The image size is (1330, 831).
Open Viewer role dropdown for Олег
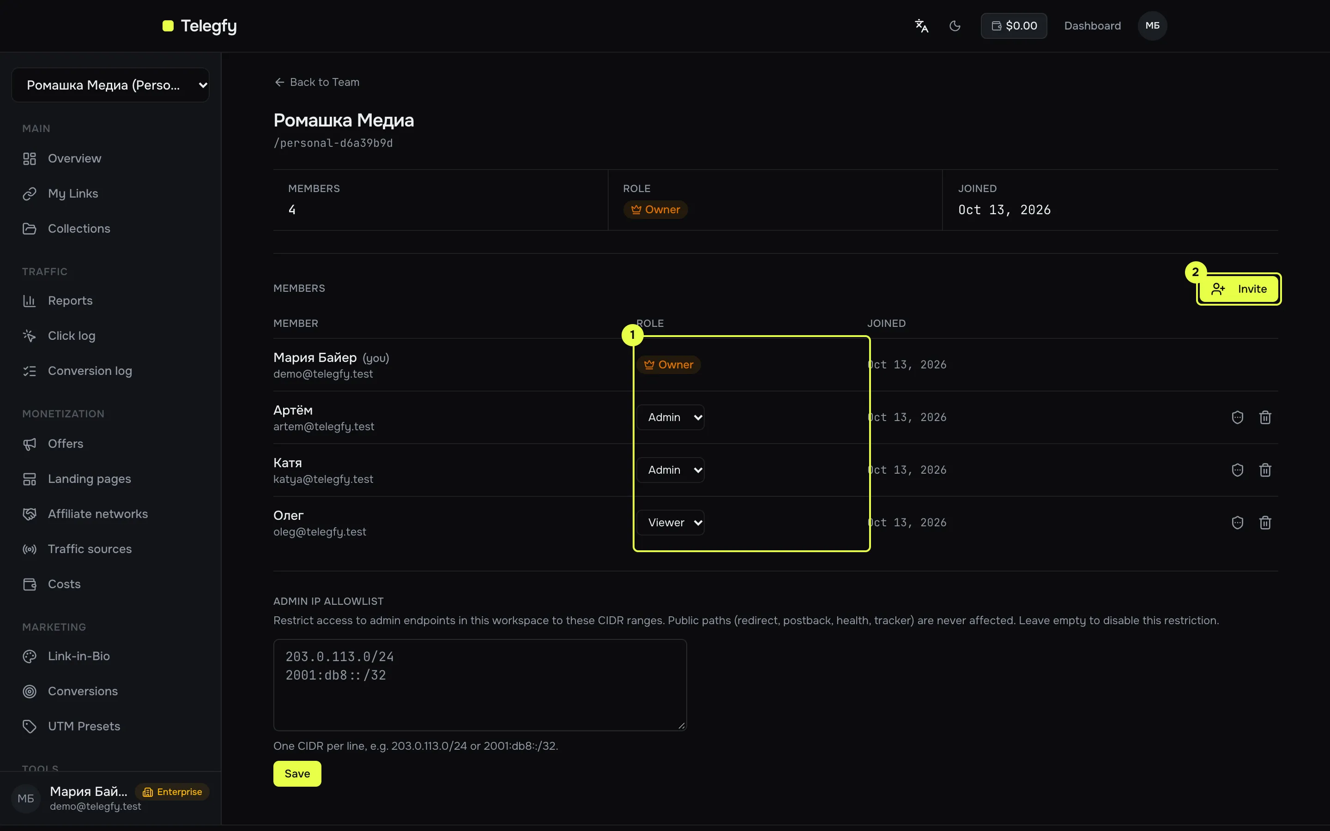(x=671, y=523)
